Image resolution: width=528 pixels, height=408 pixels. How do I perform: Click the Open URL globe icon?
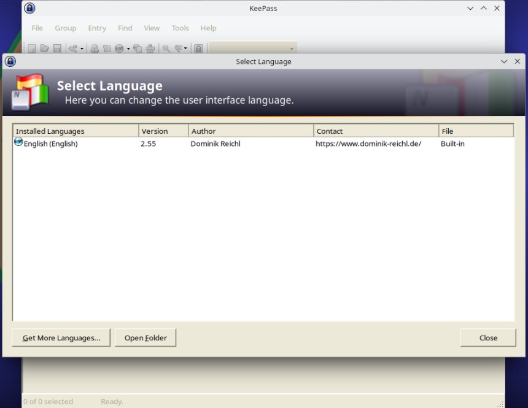(x=120, y=49)
